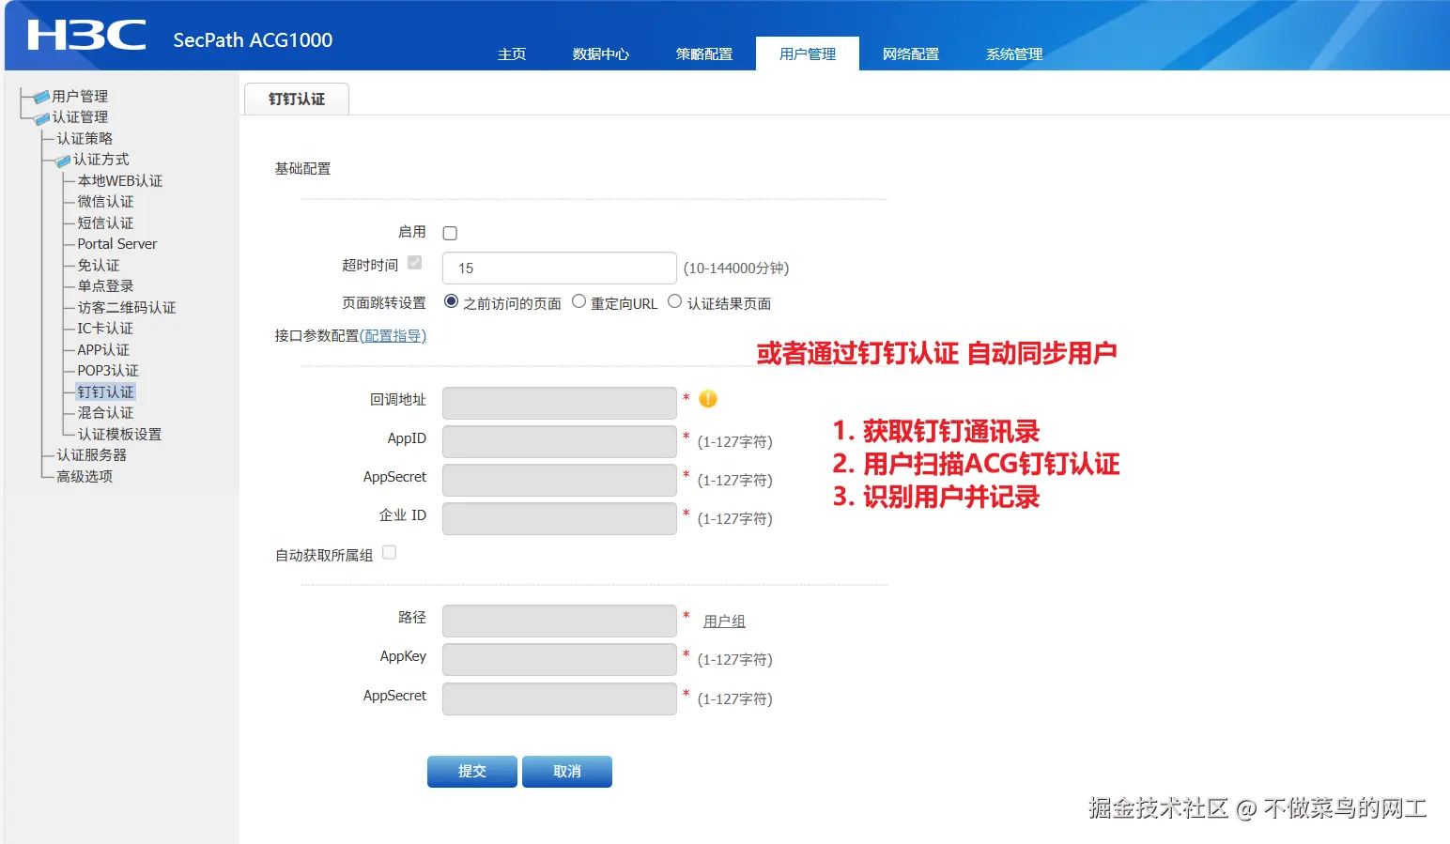
Task: Click the 路径 input field
Action: (x=560, y=621)
